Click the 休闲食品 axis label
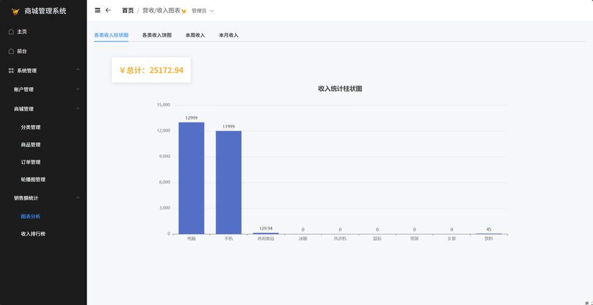Screen dimensions: 593x305 click(266, 239)
